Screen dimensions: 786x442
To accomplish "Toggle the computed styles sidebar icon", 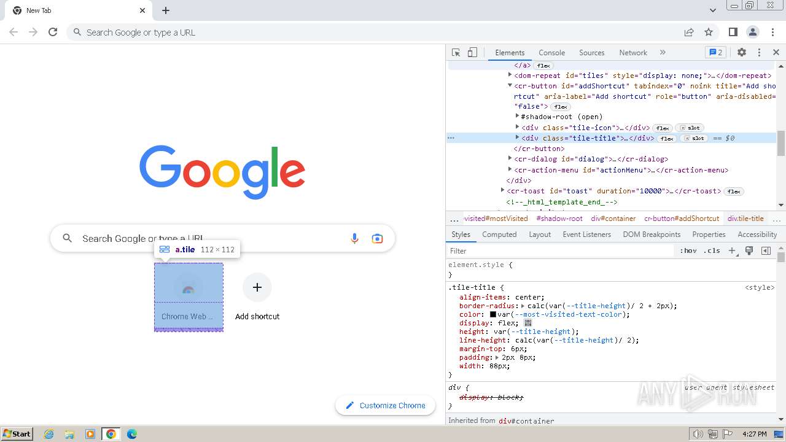I will click(x=766, y=250).
